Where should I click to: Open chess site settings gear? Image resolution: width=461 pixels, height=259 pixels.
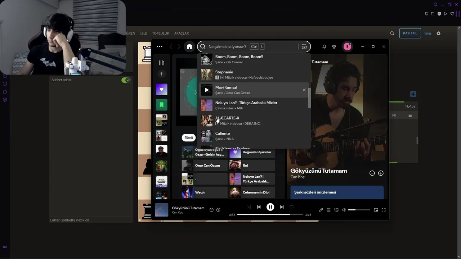point(438,33)
